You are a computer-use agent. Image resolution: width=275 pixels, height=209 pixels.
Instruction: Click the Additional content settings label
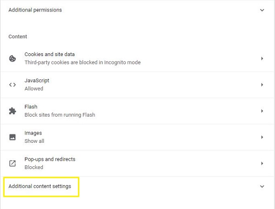(40, 186)
